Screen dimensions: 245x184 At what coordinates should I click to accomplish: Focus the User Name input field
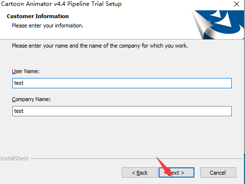point(122,83)
